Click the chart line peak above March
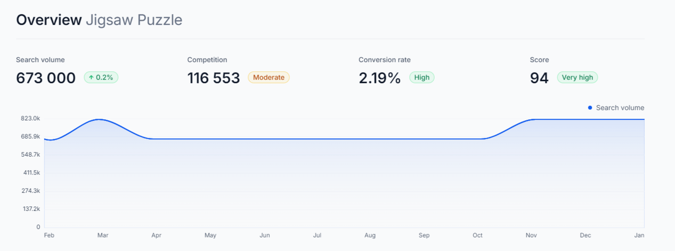The width and height of the screenshot is (675, 251). point(99,120)
